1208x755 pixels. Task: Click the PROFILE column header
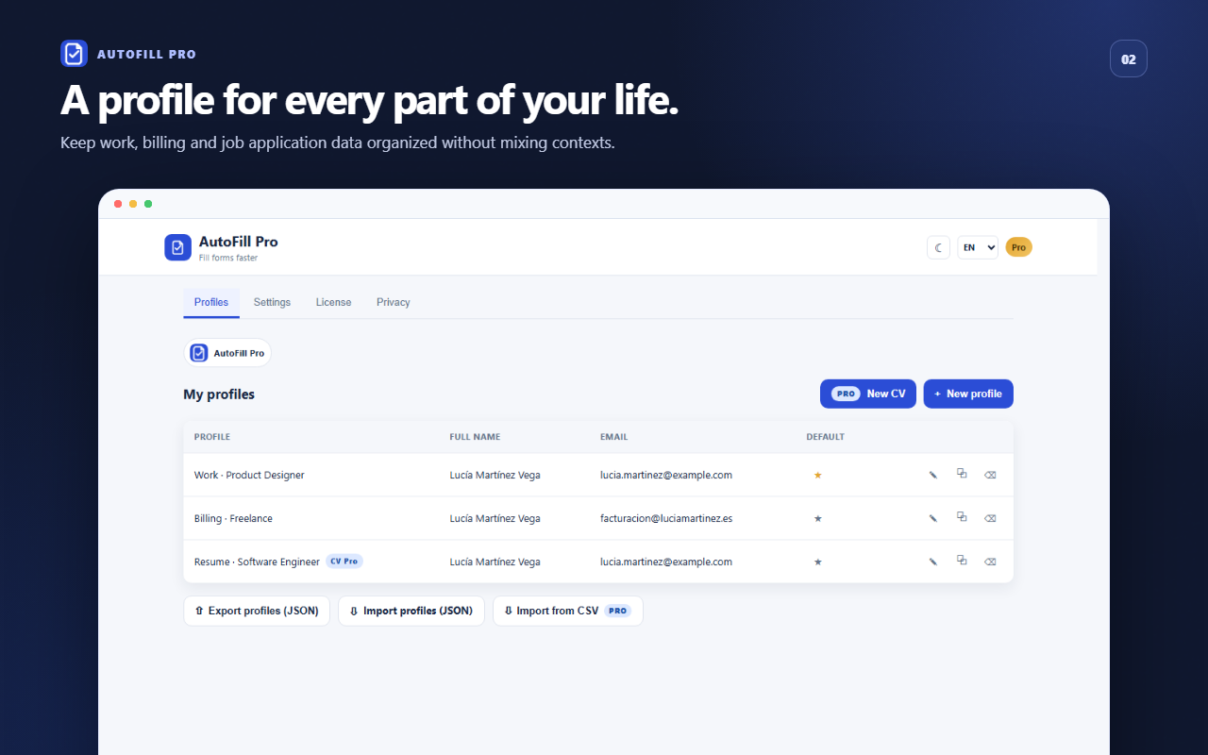tap(212, 437)
